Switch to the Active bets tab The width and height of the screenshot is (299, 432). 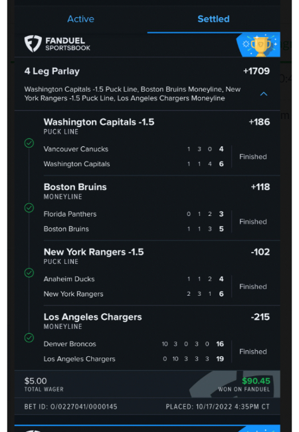[x=80, y=19]
